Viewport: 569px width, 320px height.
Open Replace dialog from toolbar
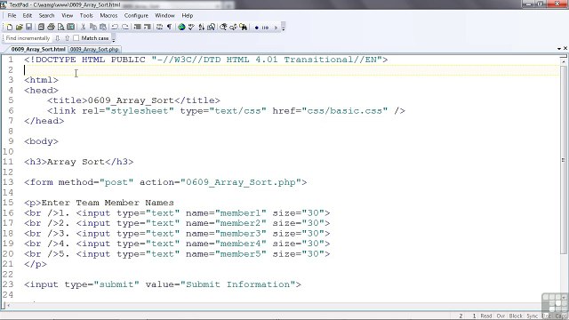pos(233,28)
